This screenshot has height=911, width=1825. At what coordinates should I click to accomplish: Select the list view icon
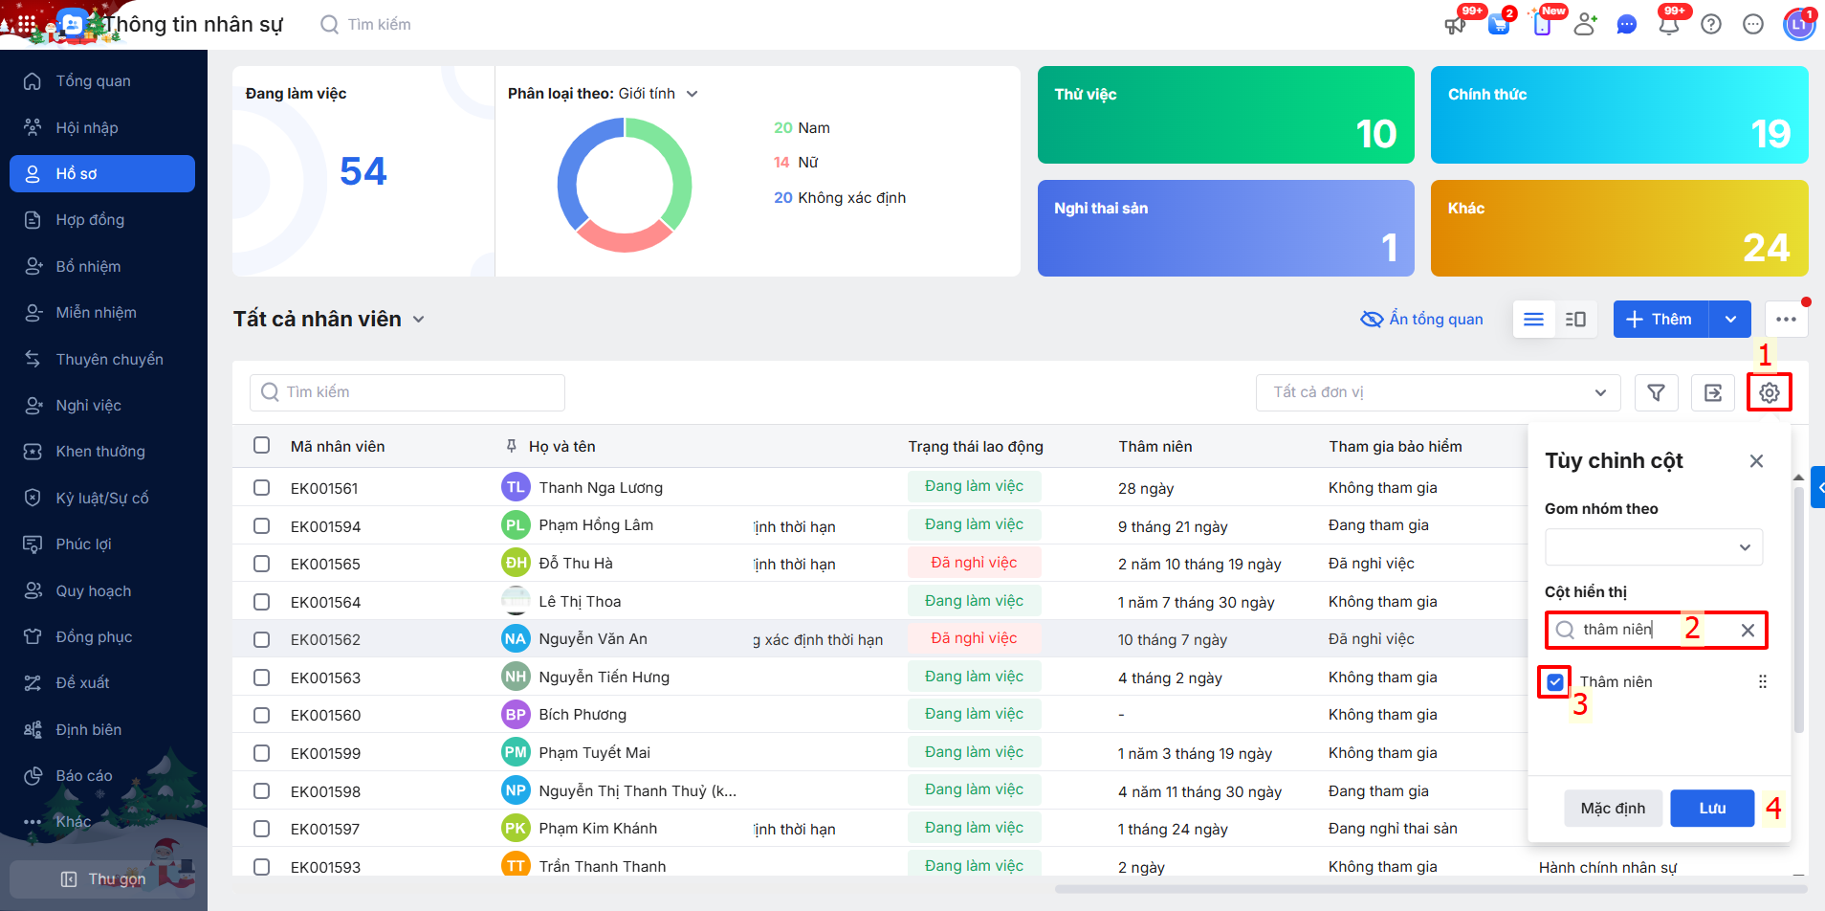point(1533,320)
